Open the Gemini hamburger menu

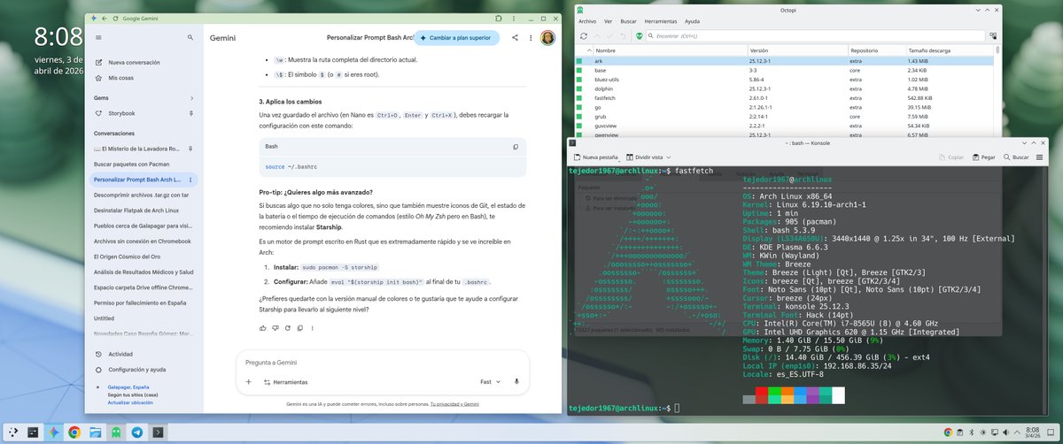(x=98, y=38)
